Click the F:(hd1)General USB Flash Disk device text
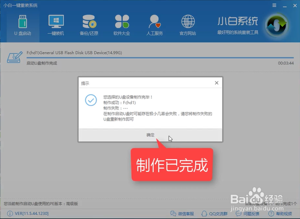Image resolution: width=300 pixels, height=219 pixels. coord(74,52)
